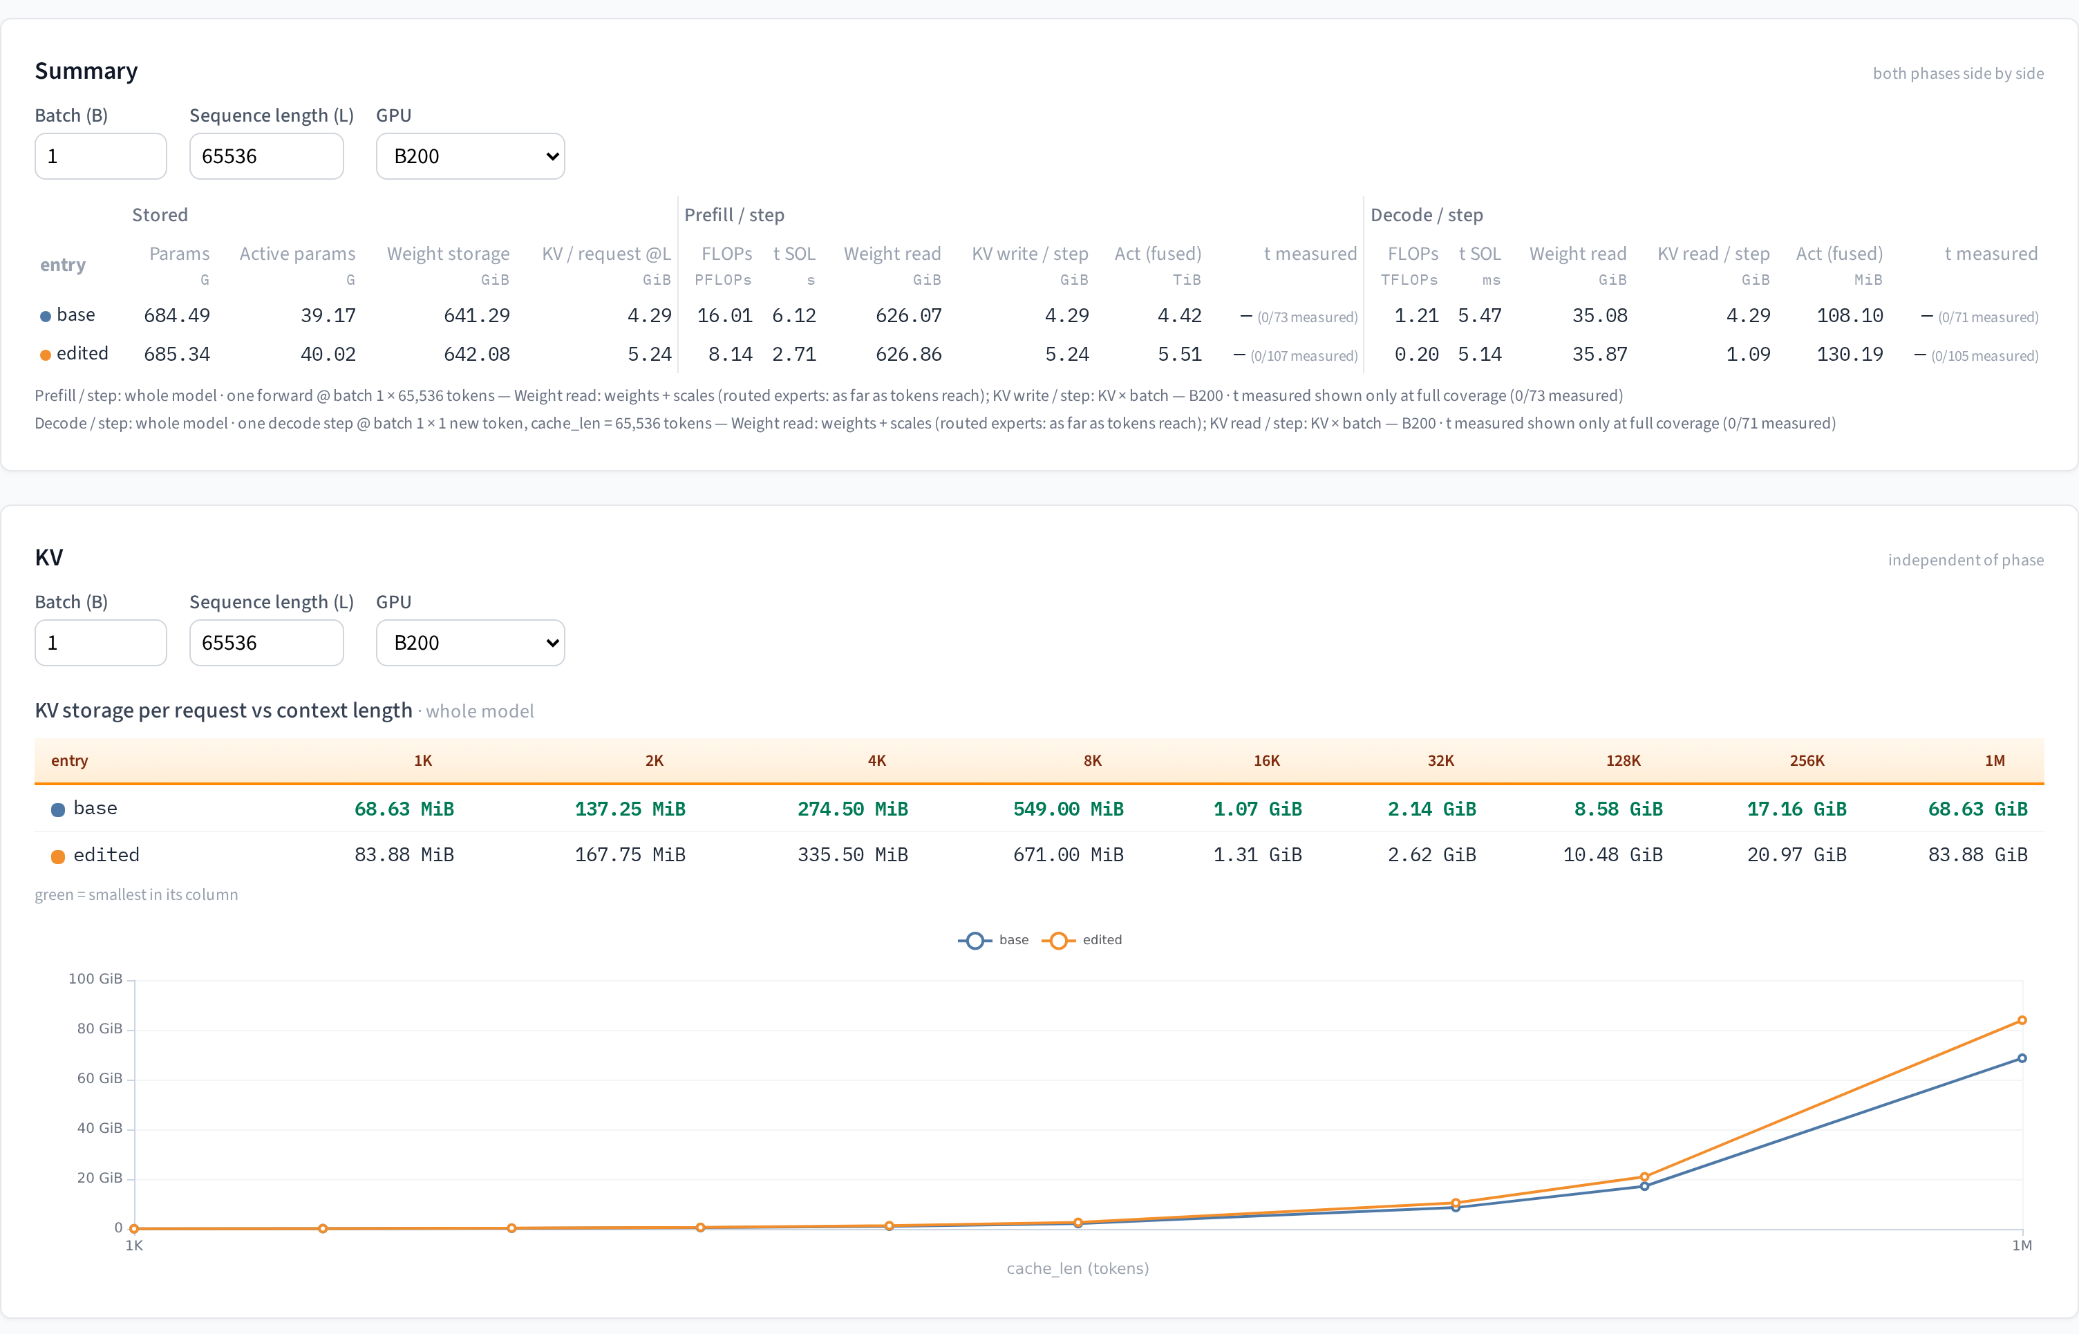Click the Summary Batch (B) input field
This screenshot has width=2079, height=1334.
100,156
